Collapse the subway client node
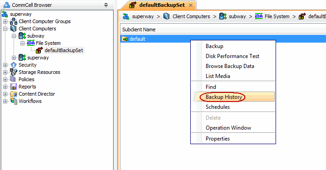 coord(14,36)
